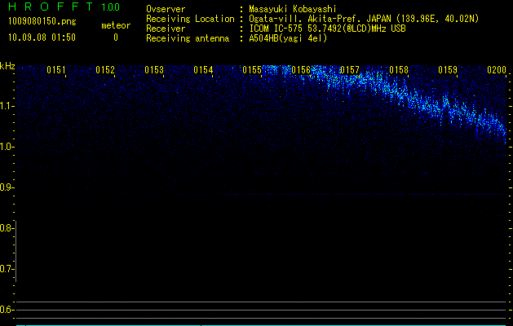The width and height of the screenshot is (513, 326).
Task: Click the 0.9 kHz frequency axis label
Action: [x=7, y=187]
